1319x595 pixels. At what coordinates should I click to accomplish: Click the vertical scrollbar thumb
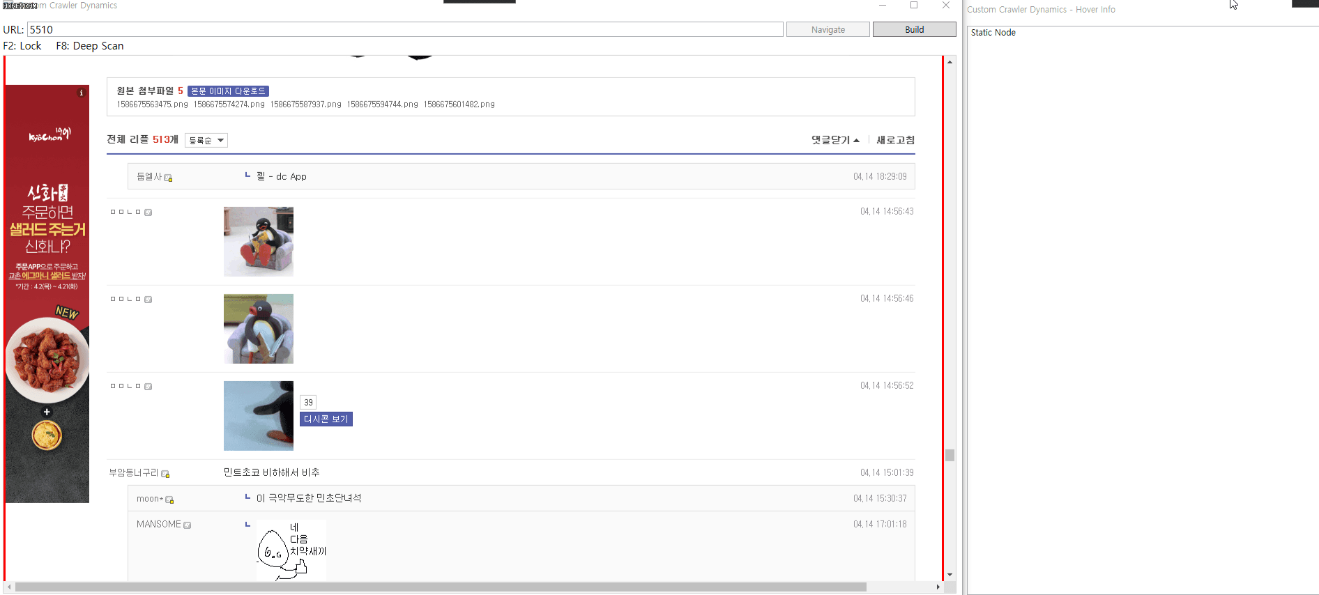pyautogui.click(x=950, y=455)
